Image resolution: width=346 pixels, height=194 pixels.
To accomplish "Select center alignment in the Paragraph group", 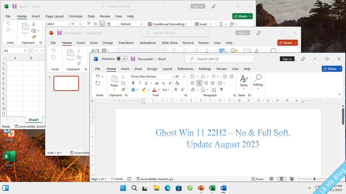I will pos(199,83).
